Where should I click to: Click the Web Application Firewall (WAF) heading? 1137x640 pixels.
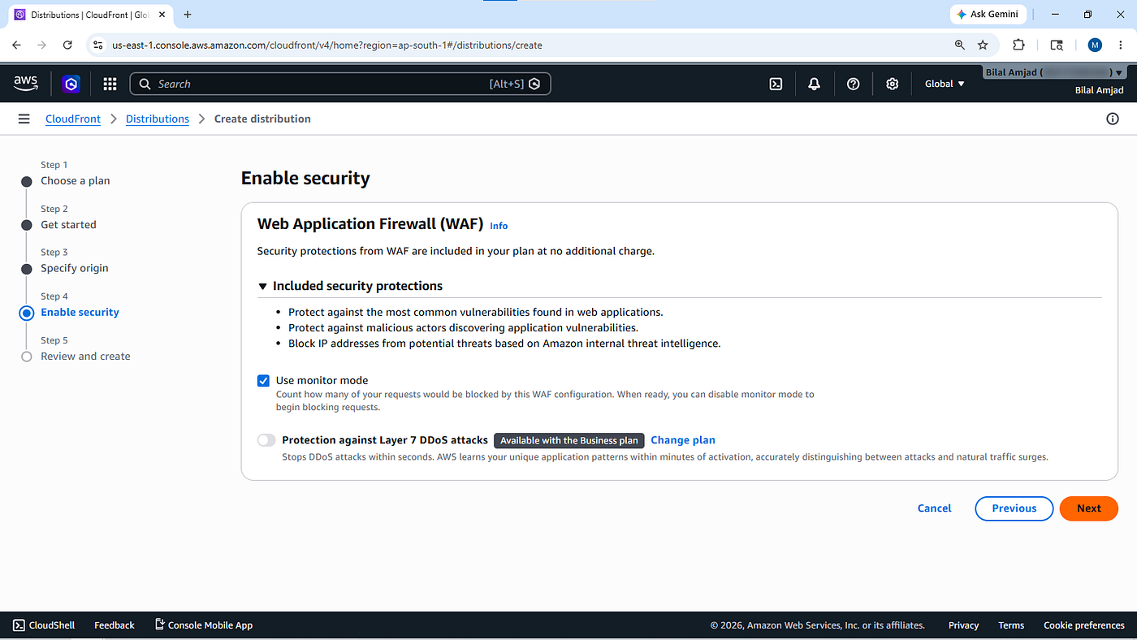coord(370,224)
